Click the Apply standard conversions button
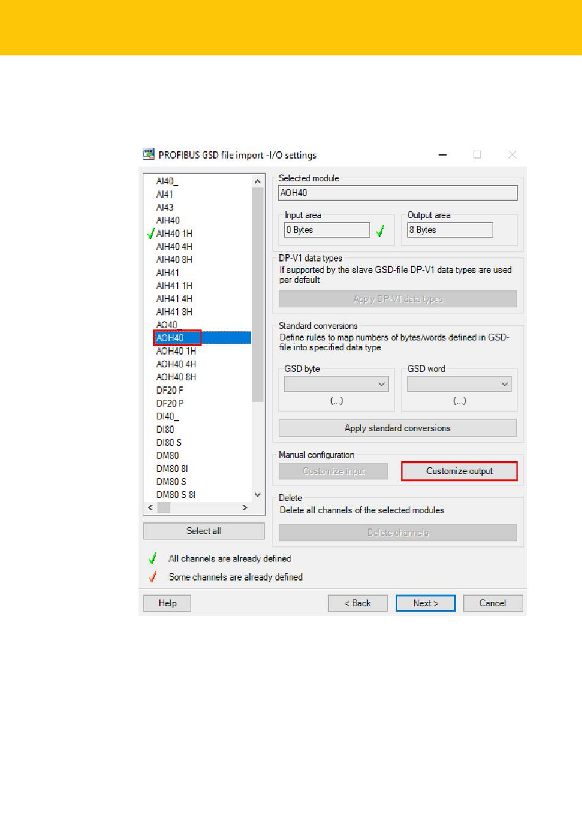This screenshot has width=582, height=823. tap(398, 428)
